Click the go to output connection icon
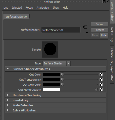This screenshot has height=120, width=115. point(86,33)
